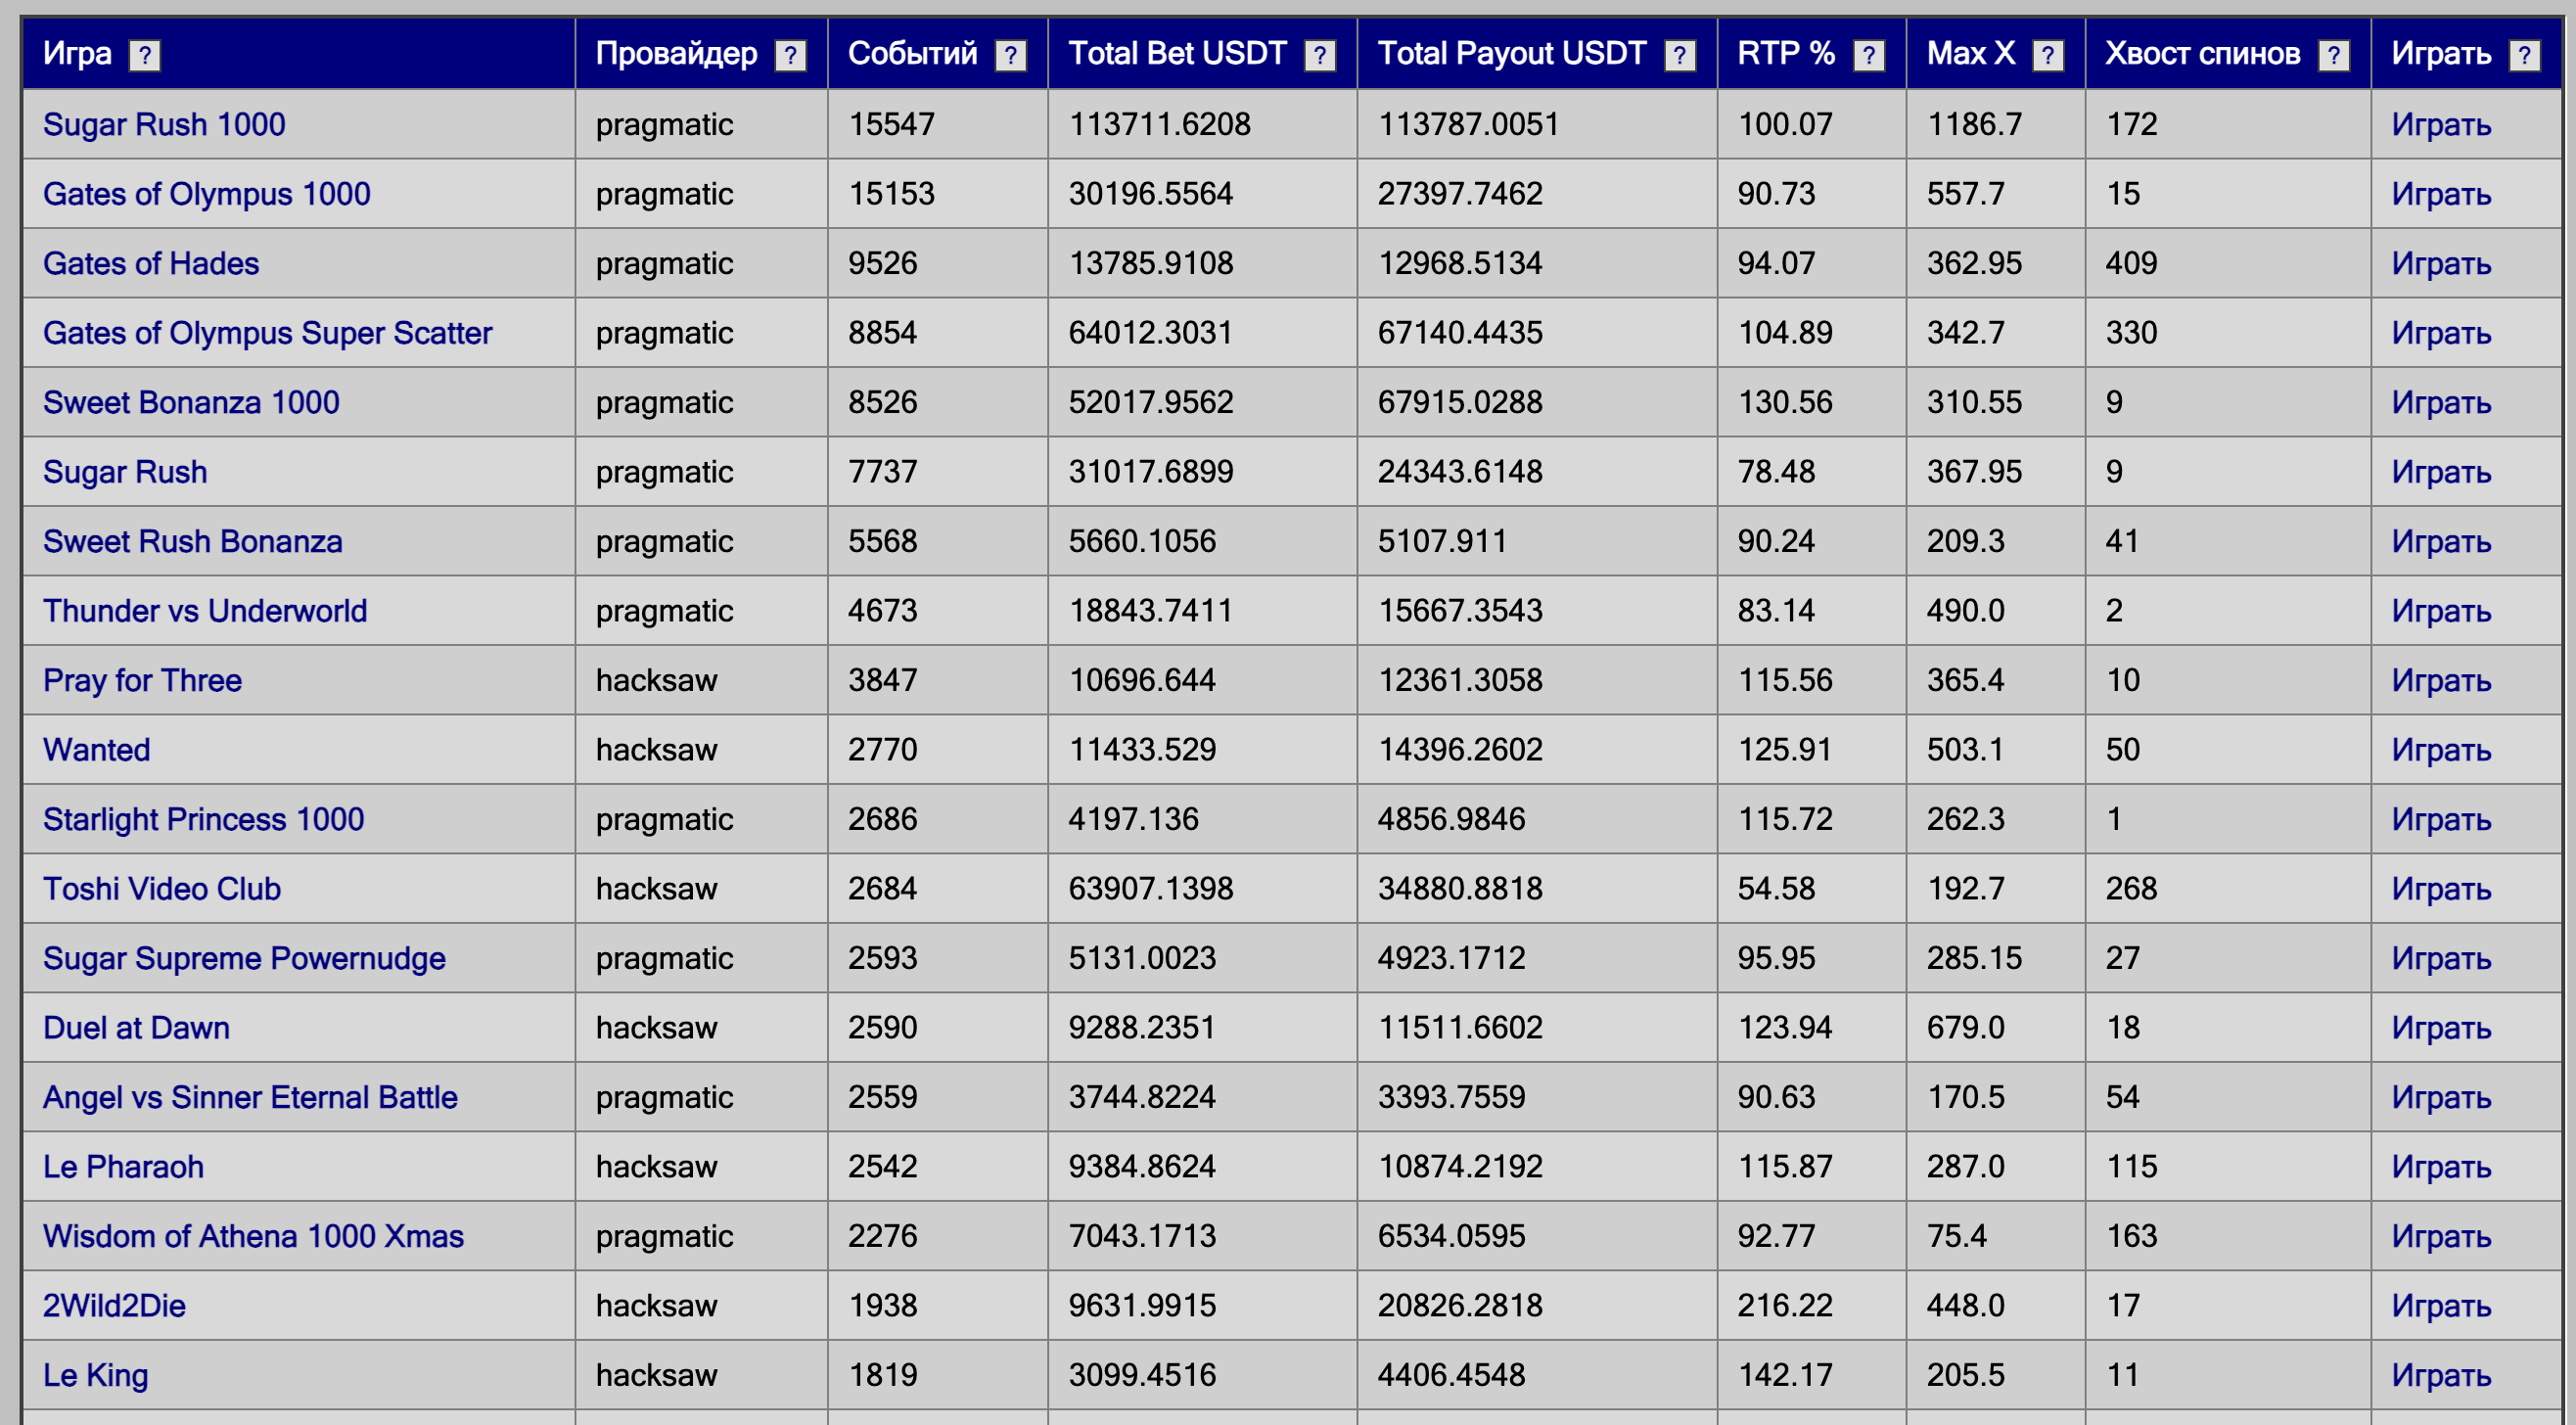The image size is (2576, 1425).
Task: Open the Le Pharaoh game link
Action: tap(123, 1166)
